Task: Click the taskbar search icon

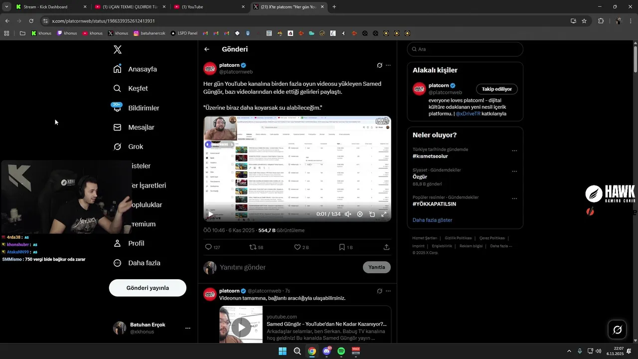Action: click(297, 351)
